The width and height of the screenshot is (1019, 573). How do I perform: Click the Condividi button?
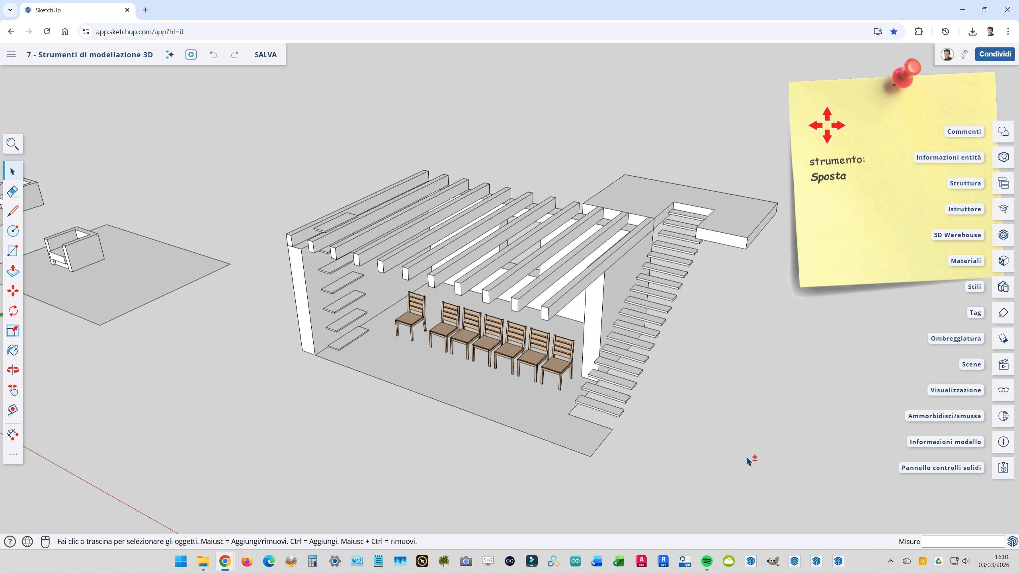click(995, 54)
